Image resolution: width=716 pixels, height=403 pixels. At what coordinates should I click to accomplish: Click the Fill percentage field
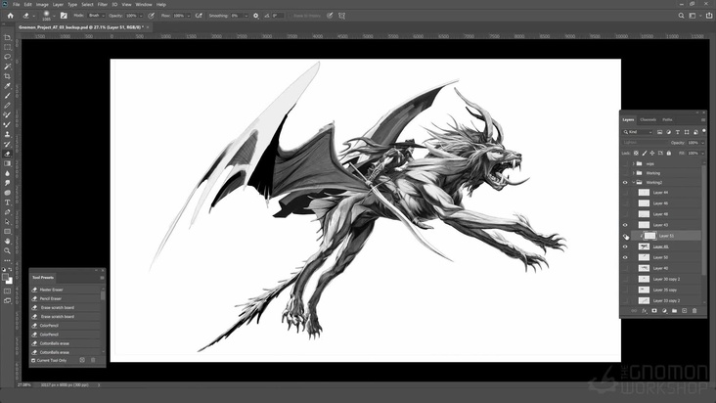tap(694, 154)
